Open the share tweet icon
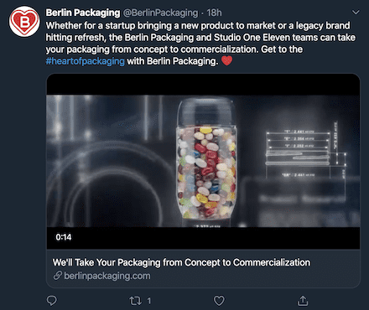This screenshot has width=369, height=310. (303, 301)
